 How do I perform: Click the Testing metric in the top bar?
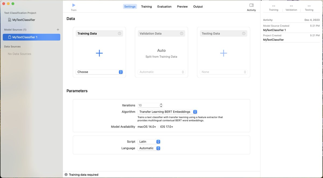[x=309, y=8]
